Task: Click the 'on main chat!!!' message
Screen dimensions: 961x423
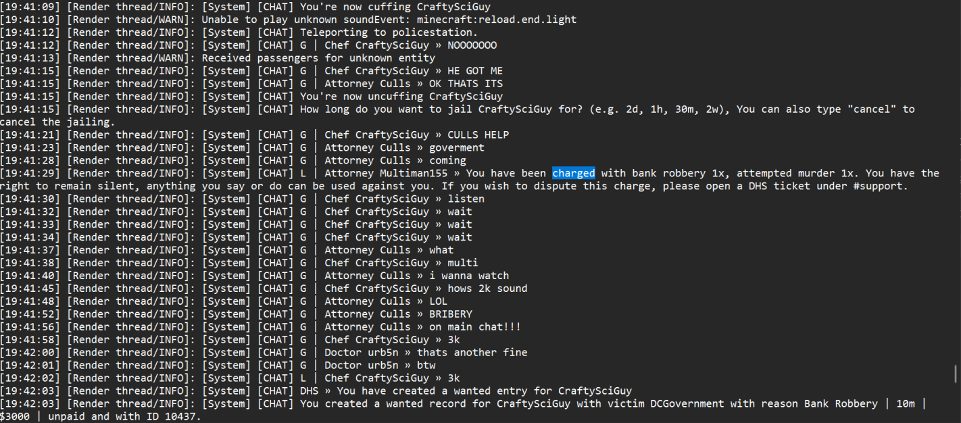Action: [475, 327]
